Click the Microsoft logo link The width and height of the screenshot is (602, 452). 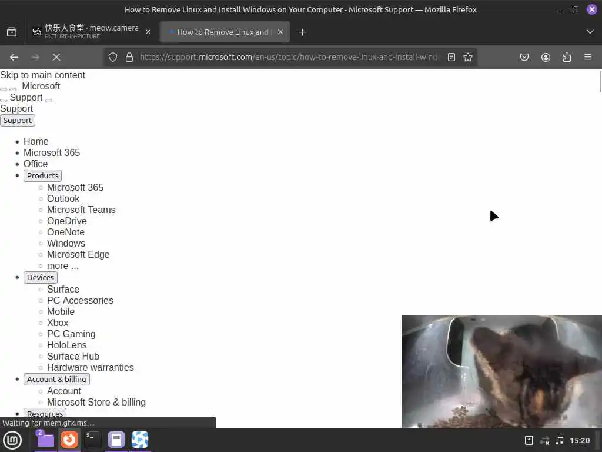tap(41, 86)
